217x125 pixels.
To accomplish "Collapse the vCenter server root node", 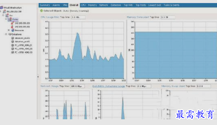I will (x=1, y=11).
